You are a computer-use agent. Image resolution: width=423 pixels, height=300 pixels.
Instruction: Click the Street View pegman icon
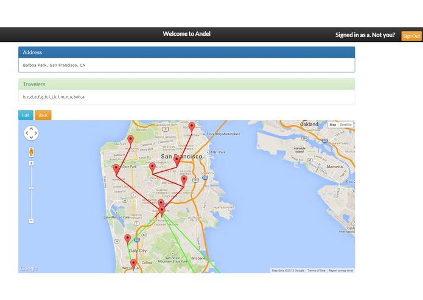31,152
